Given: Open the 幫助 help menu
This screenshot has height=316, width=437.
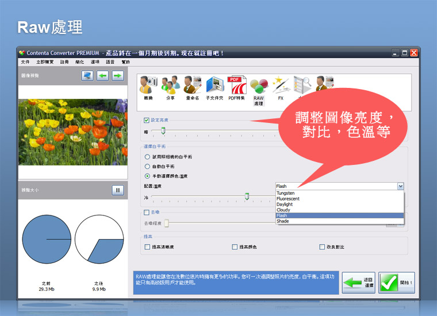Looking at the screenshot, I should pos(126,62).
